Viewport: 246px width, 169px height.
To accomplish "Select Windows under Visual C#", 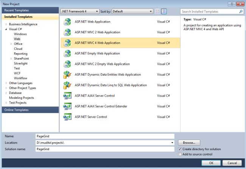I will tap(20, 34).
